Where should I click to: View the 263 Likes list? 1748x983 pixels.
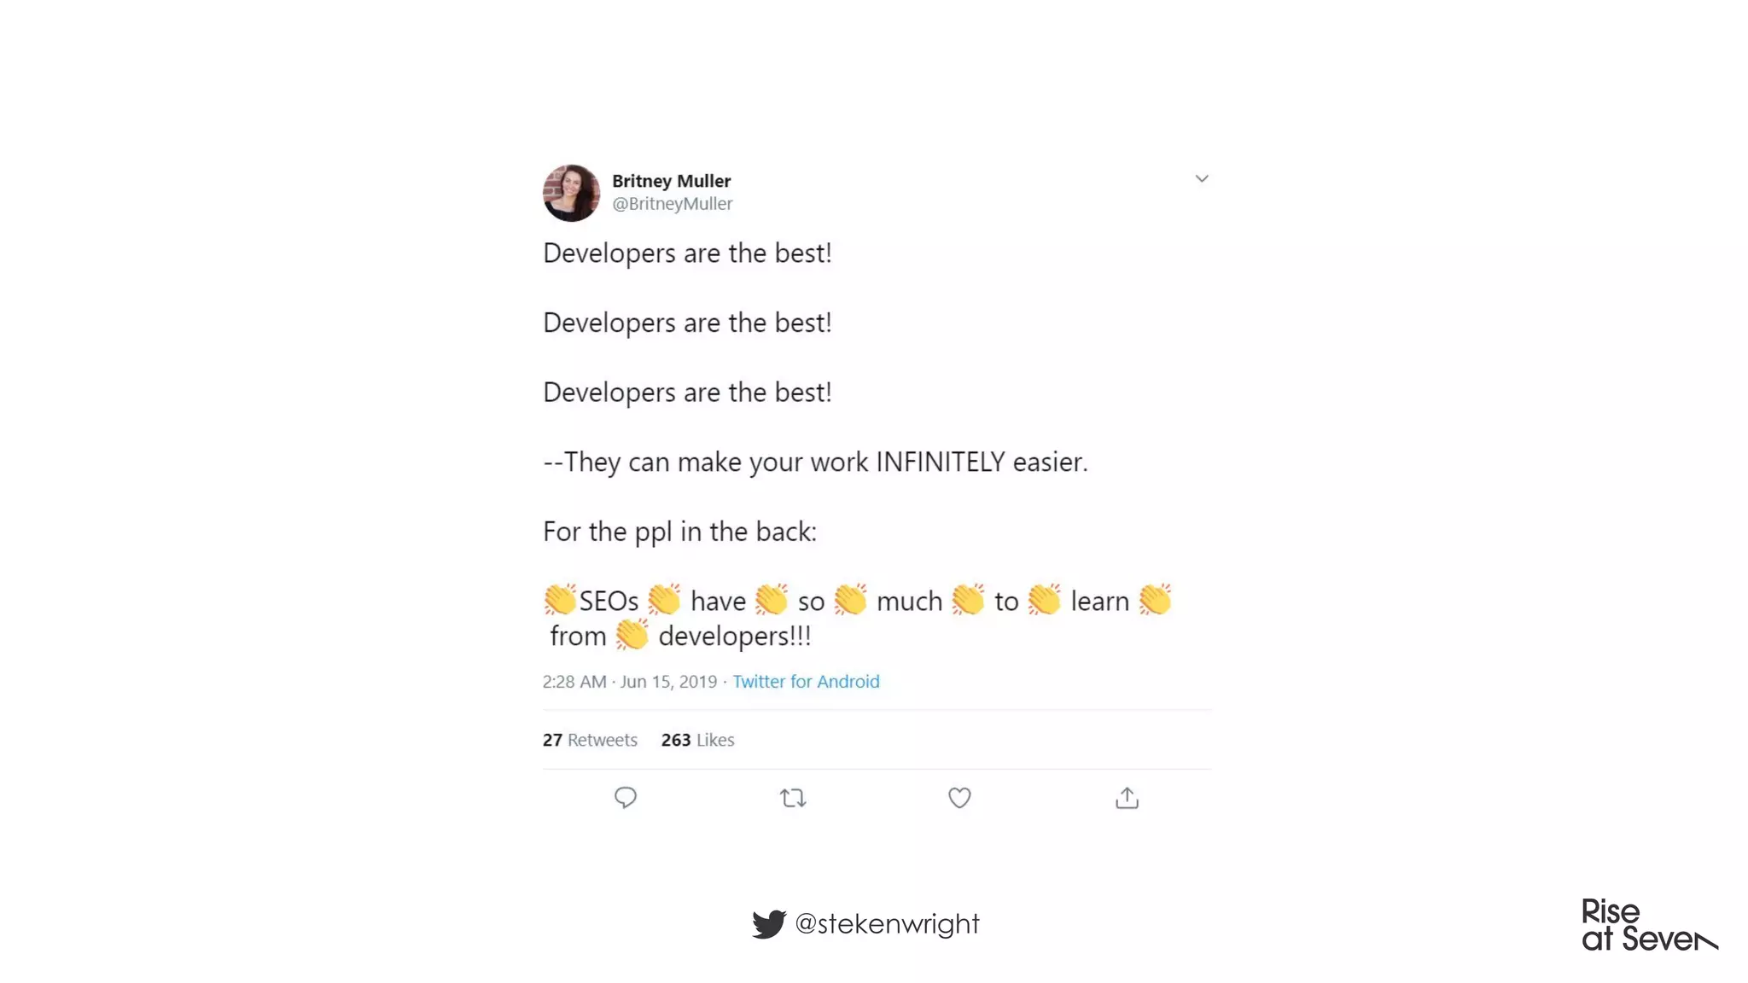point(697,740)
